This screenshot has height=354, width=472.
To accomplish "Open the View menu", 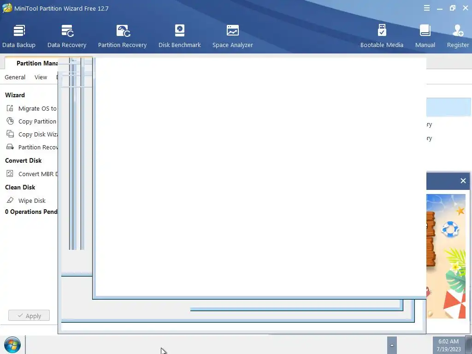I will (x=41, y=77).
